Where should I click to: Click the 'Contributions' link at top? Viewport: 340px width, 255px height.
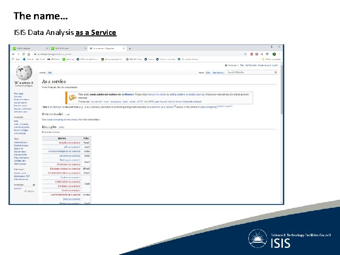click(251, 65)
